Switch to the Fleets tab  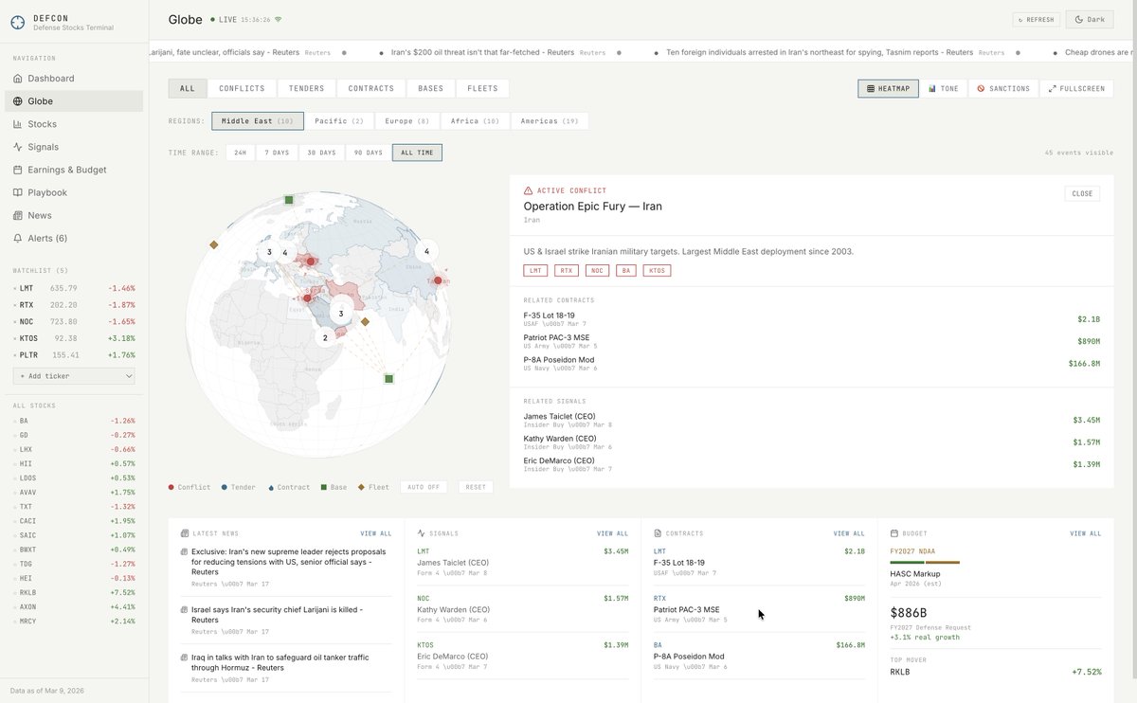483,88
